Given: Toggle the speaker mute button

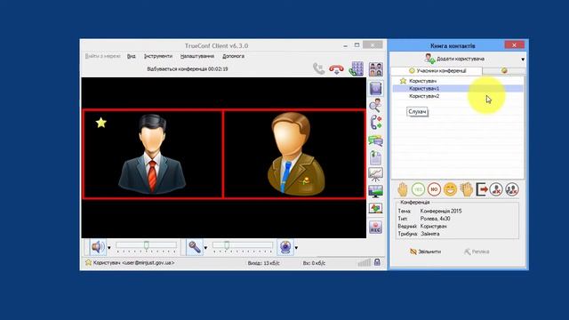Looking at the screenshot, I should (x=97, y=247).
